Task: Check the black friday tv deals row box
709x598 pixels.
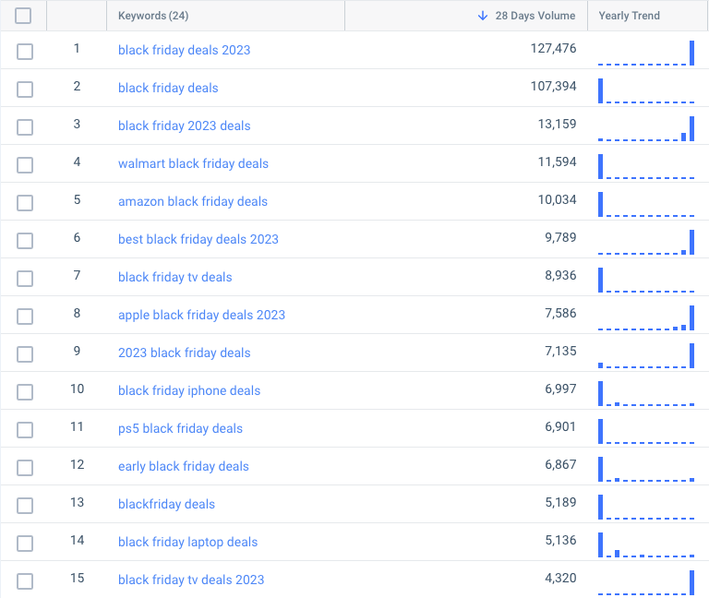Action: tap(25, 279)
